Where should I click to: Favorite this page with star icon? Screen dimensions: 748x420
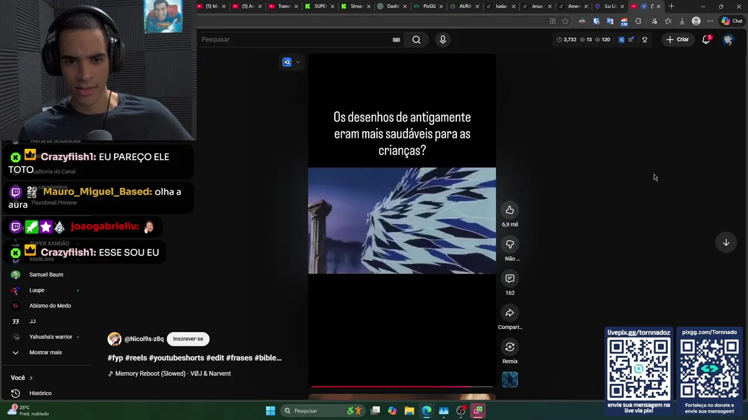[565, 21]
